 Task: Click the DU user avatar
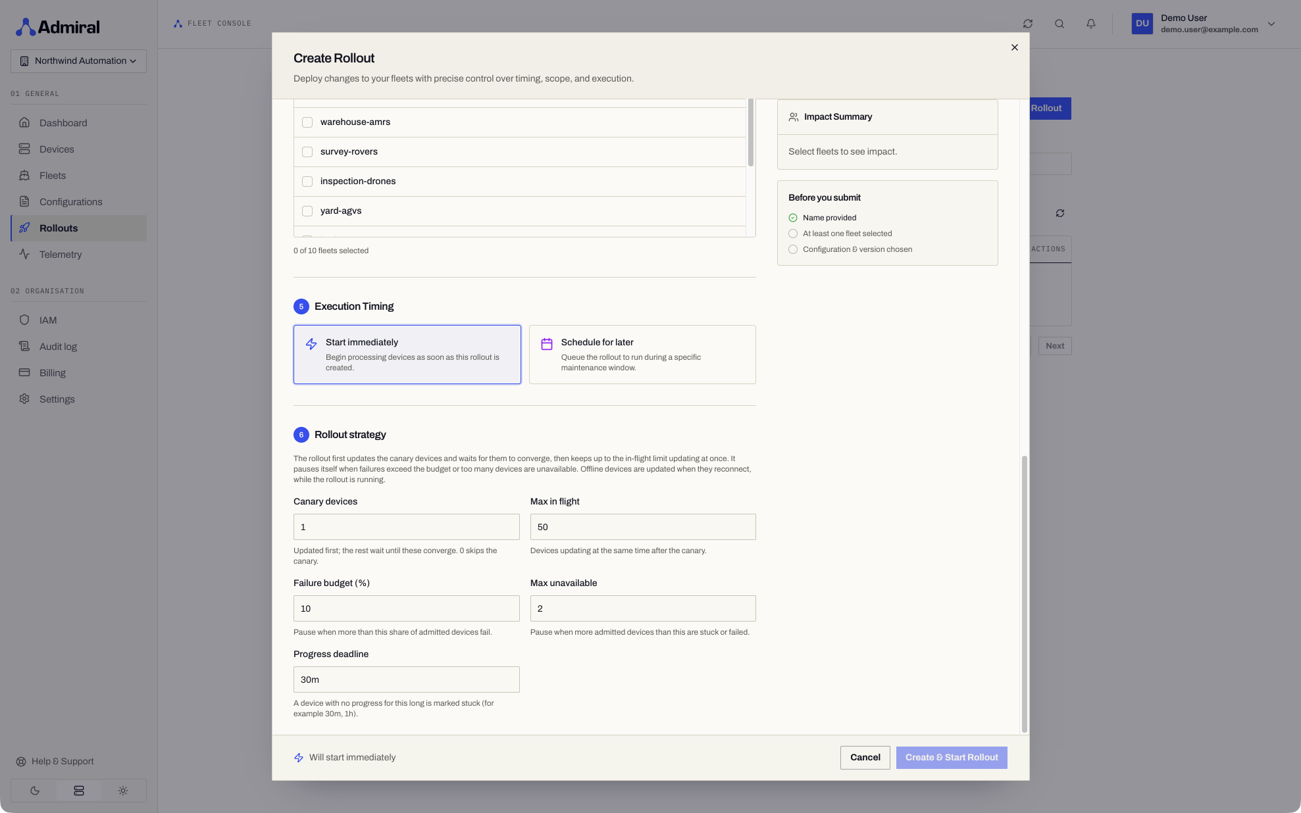(1142, 24)
